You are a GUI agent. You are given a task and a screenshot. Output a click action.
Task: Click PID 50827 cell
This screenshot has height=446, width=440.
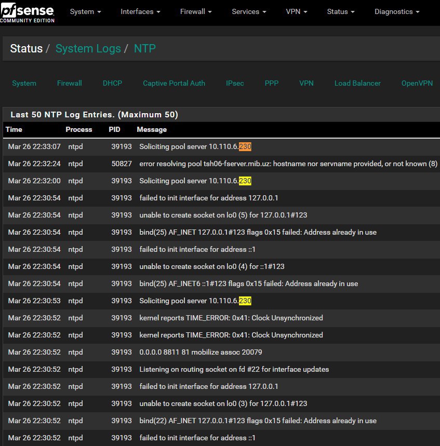tap(122, 164)
